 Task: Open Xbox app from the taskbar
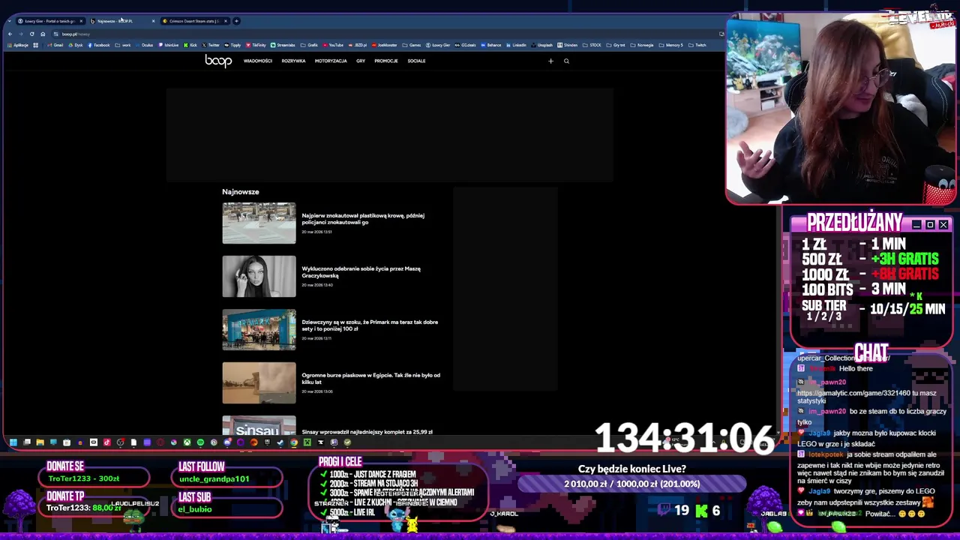pos(187,442)
